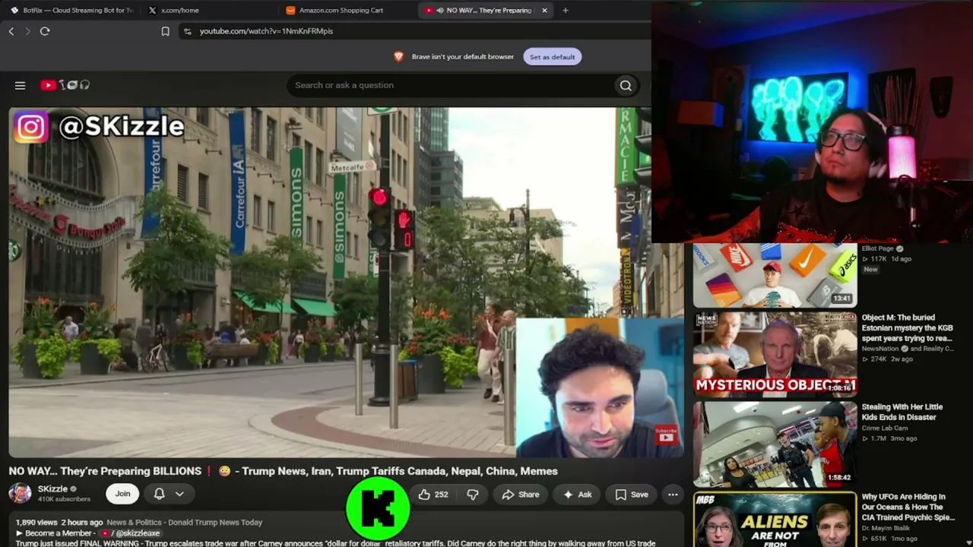973x547 pixels.
Task: Dislike the SKizzle video
Action: pyautogui.click(x=472, y=495)
